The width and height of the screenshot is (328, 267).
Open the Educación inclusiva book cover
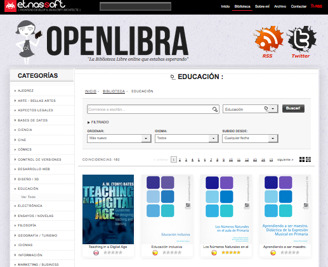click(167, 209)
